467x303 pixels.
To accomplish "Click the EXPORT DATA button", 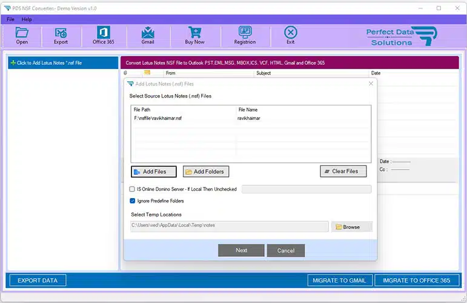I will point(38,281).
